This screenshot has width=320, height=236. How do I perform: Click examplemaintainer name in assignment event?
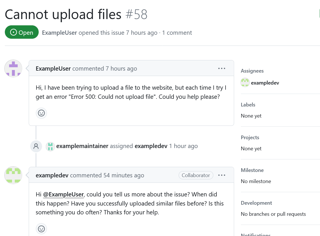(x=82, y=146)
